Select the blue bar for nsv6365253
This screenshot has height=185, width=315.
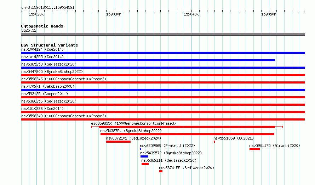point(163,68)
